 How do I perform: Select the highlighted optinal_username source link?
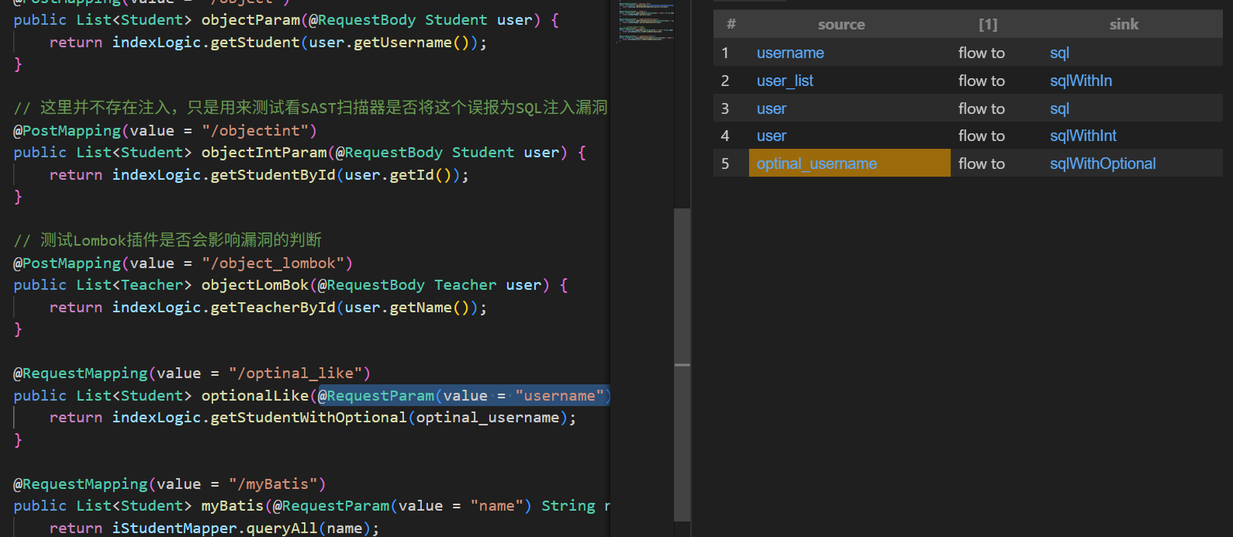pos(817,164)
